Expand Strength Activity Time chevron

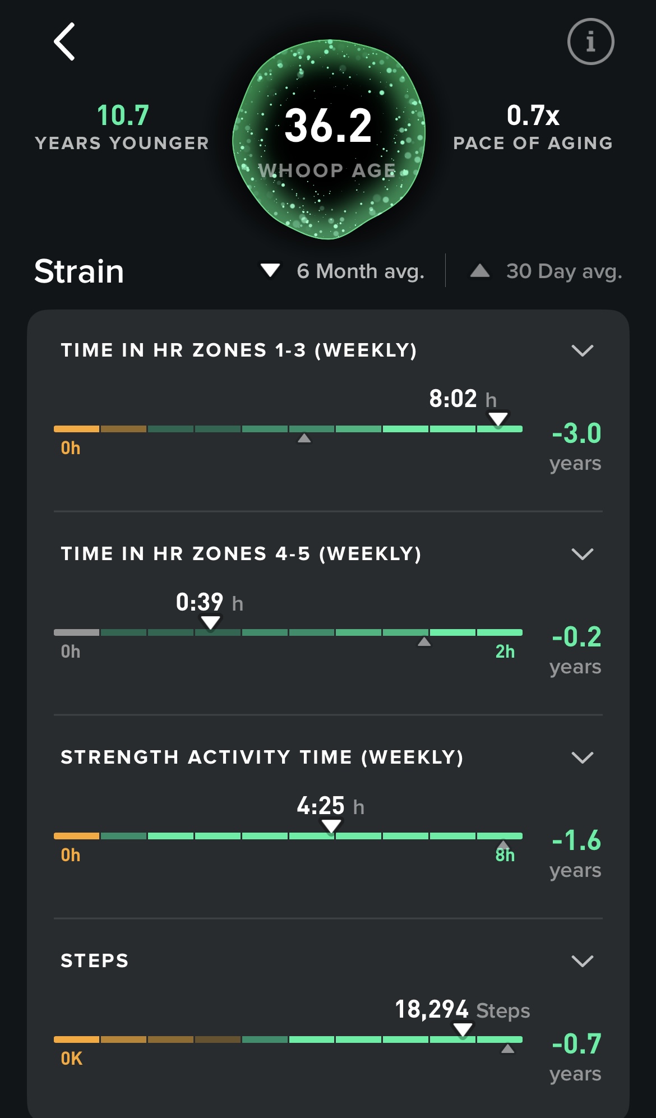[582, 758]
